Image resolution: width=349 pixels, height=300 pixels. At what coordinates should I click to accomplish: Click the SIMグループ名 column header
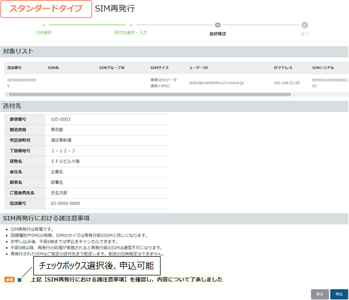[112, 68]
